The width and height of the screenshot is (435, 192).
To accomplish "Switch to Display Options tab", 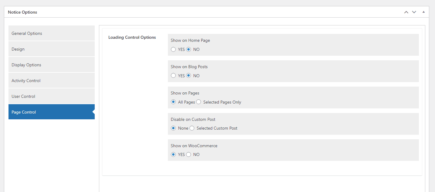I will (52, 65).
